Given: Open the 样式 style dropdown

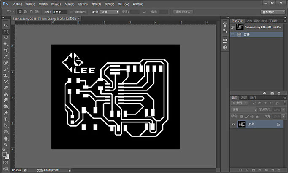Looking at the screenshot, I should (x=110, y=12).
